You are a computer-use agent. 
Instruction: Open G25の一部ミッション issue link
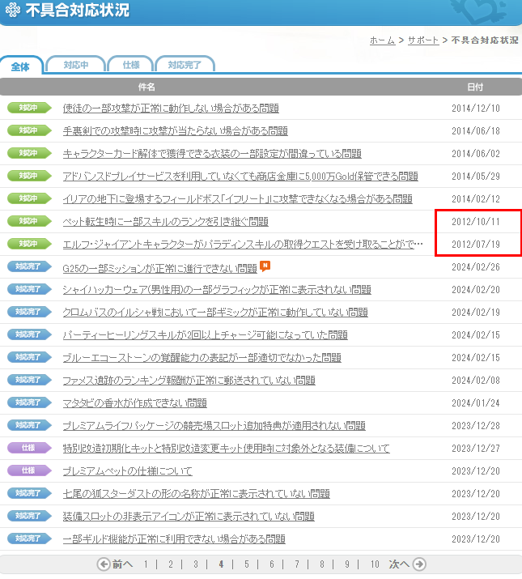coord(160,268)
